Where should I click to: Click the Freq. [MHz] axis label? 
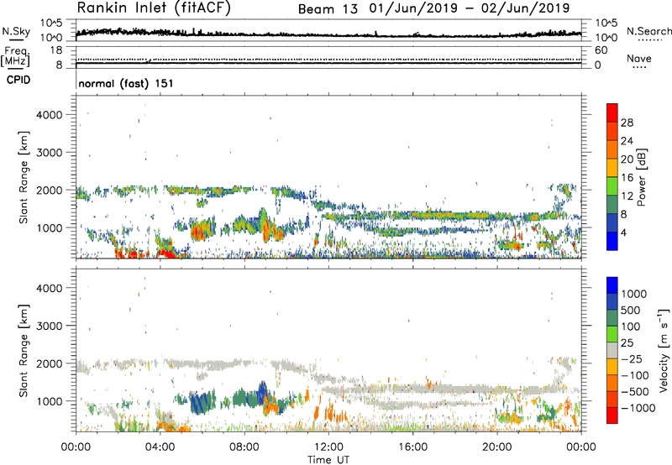pos(15,56)
